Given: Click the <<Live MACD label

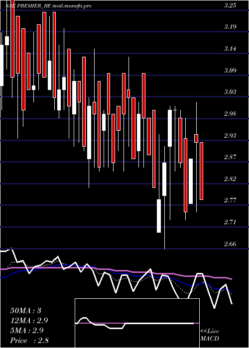Looking at the screenshot, I should click(210, 335).
